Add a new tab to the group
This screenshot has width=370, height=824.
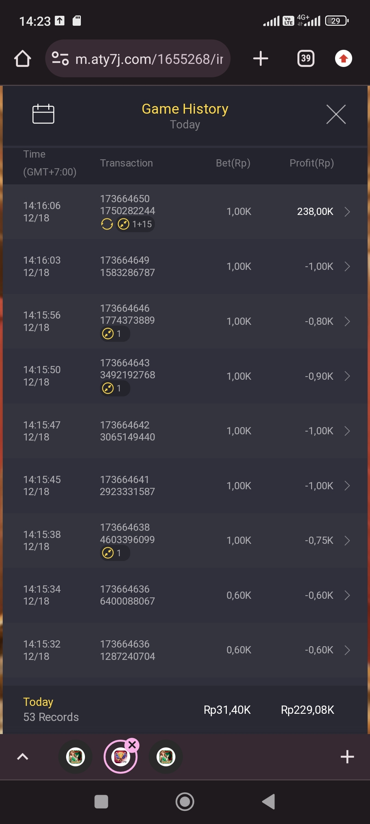pos(347,757)
